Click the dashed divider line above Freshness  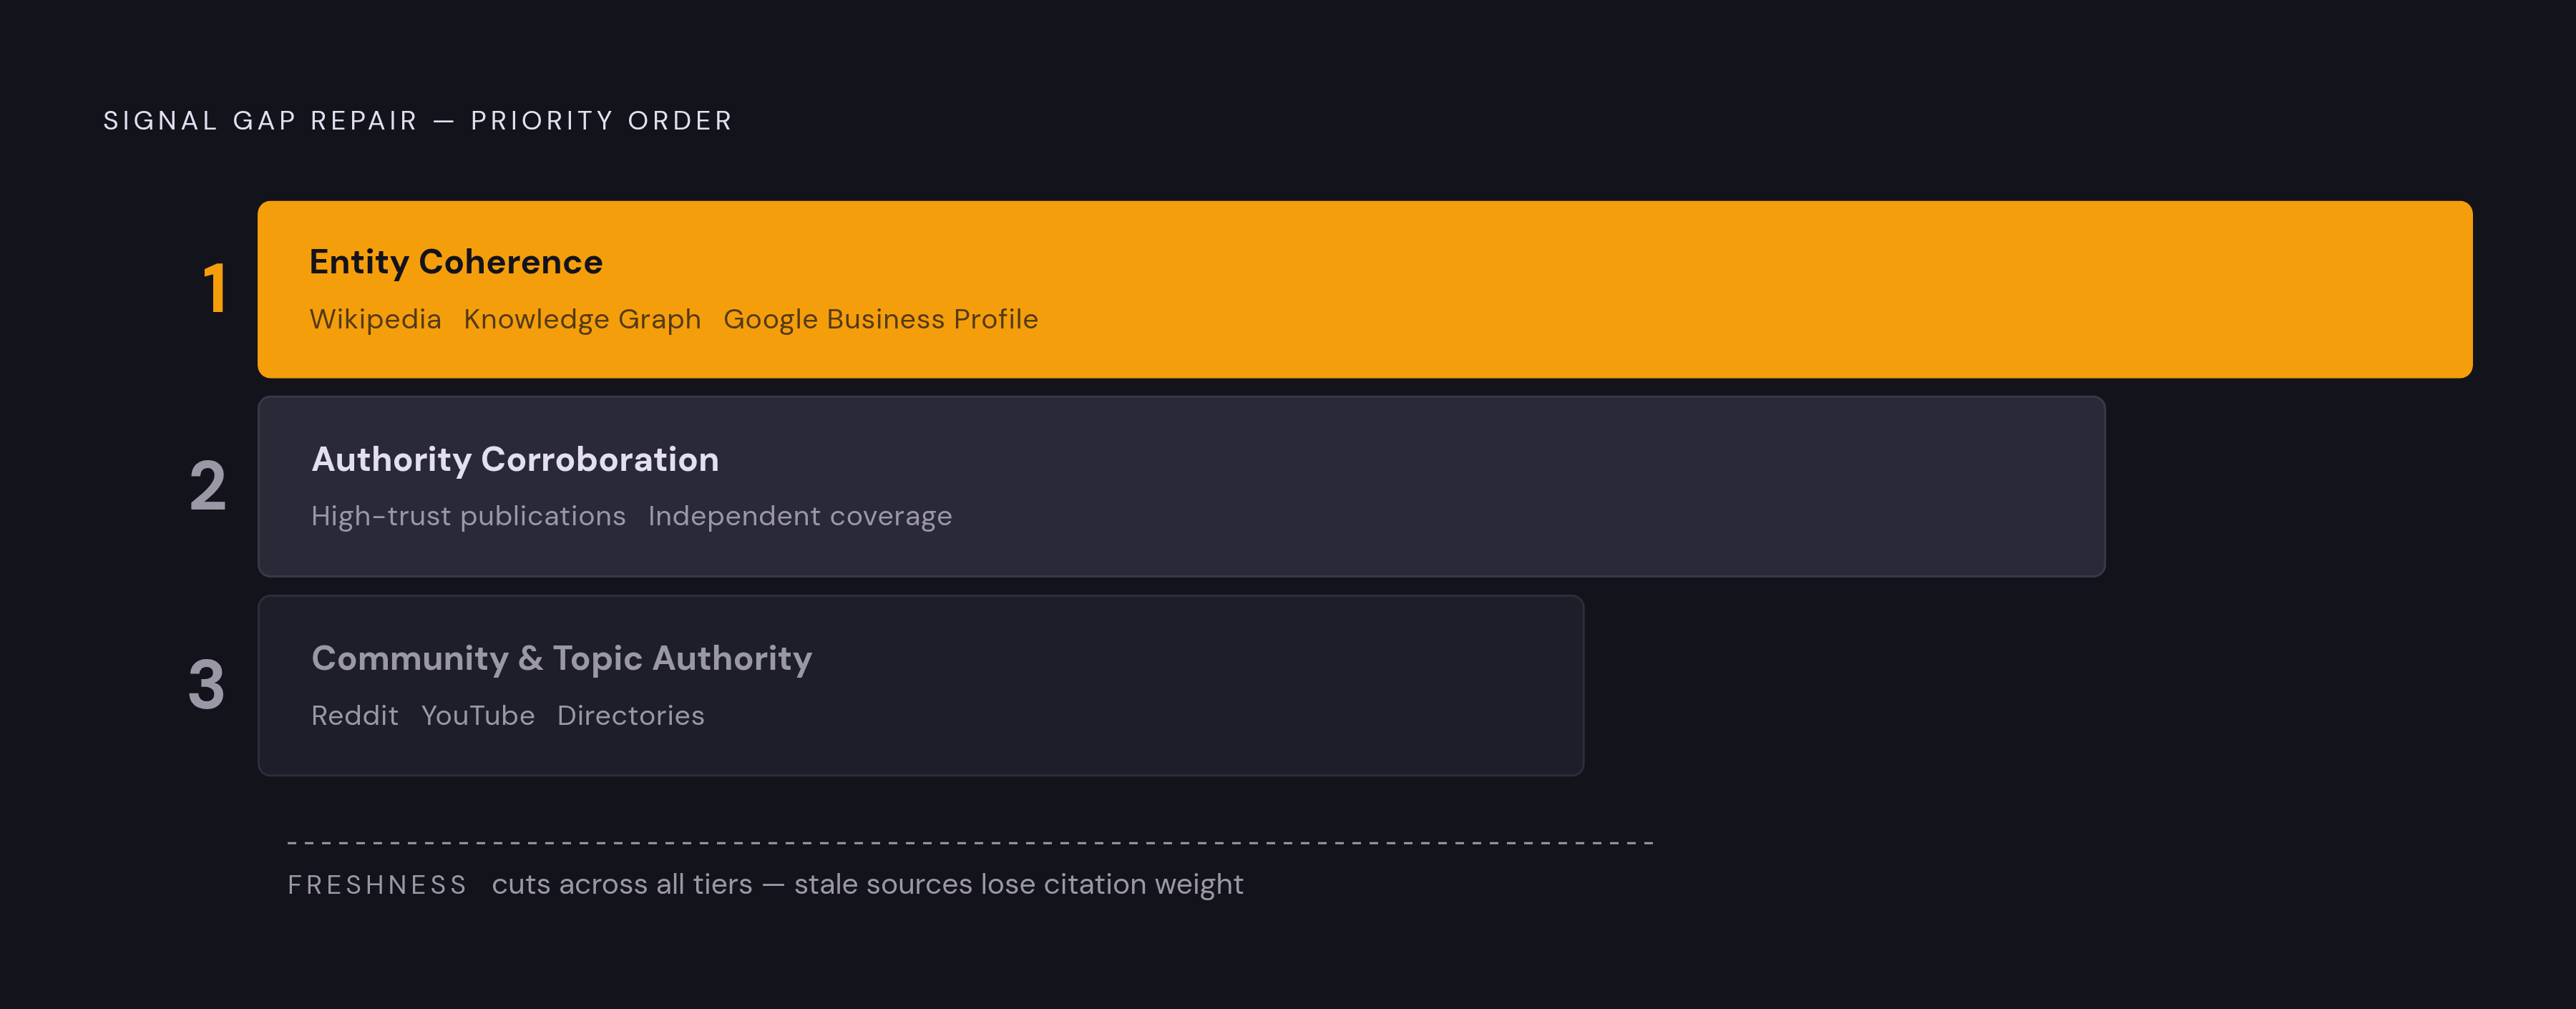pyautogui.click(x=970, y=843)
